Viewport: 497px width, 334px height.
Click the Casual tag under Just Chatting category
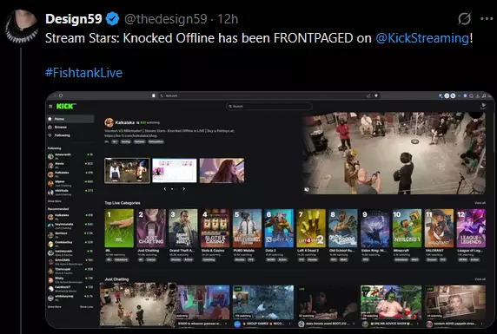coord(151,259)
